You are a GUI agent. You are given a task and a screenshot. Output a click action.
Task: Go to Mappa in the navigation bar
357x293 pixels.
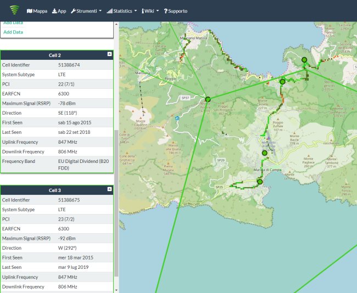tap(37, 11)
